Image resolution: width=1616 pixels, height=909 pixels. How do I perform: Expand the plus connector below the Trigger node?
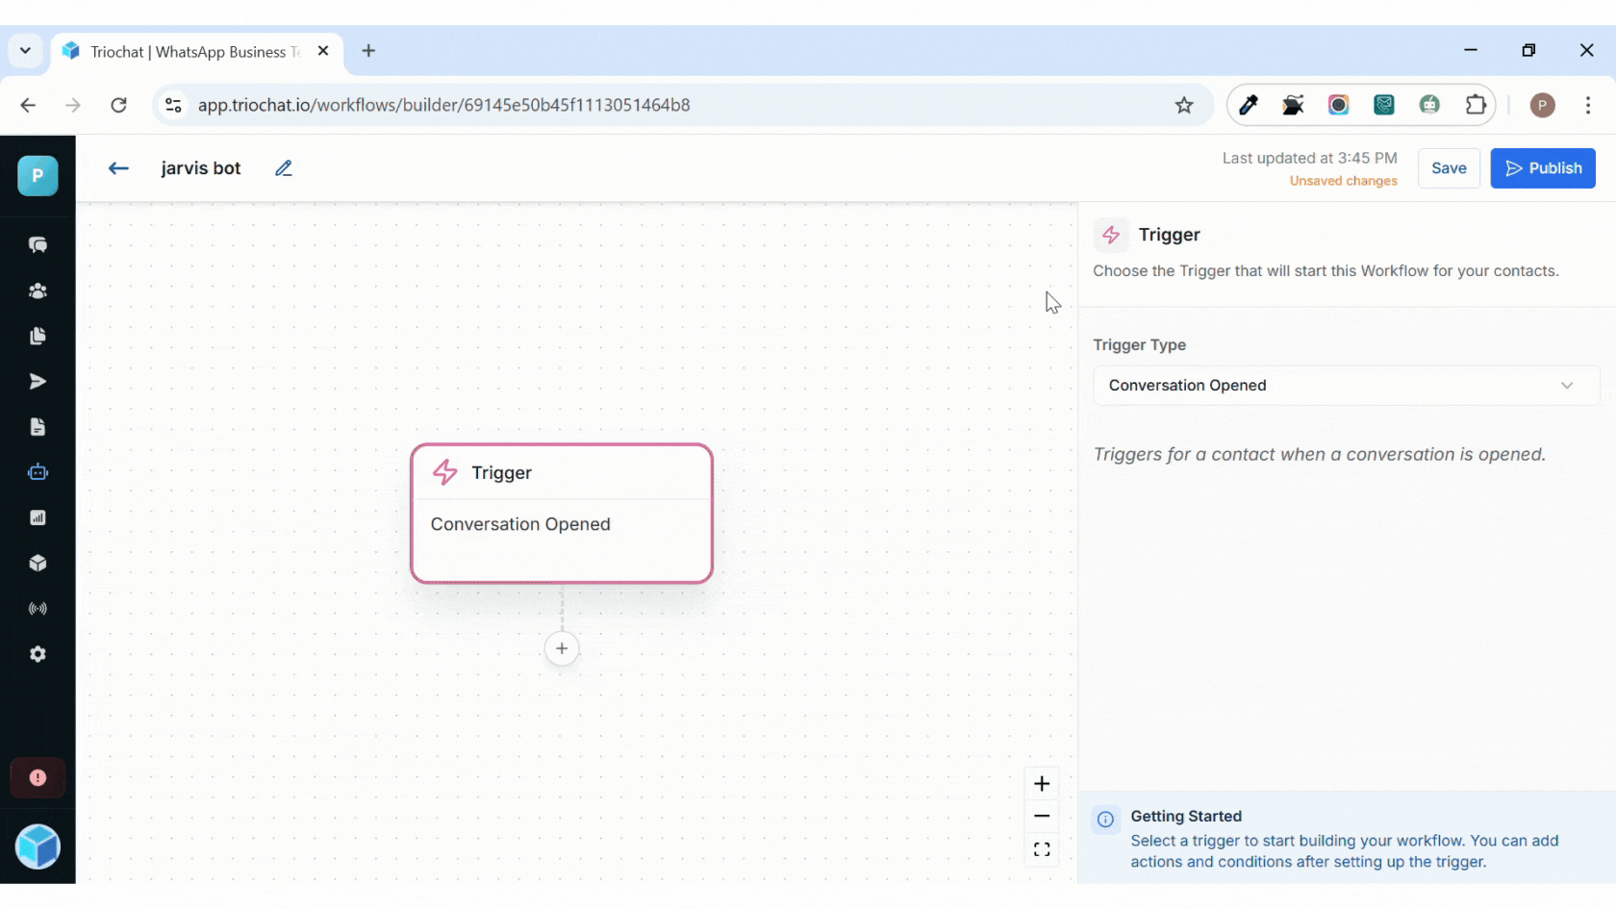(562, 648)
